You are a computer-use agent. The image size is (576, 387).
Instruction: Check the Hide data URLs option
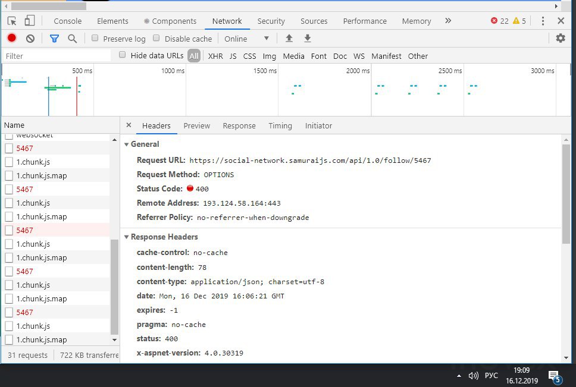point(123,55)
